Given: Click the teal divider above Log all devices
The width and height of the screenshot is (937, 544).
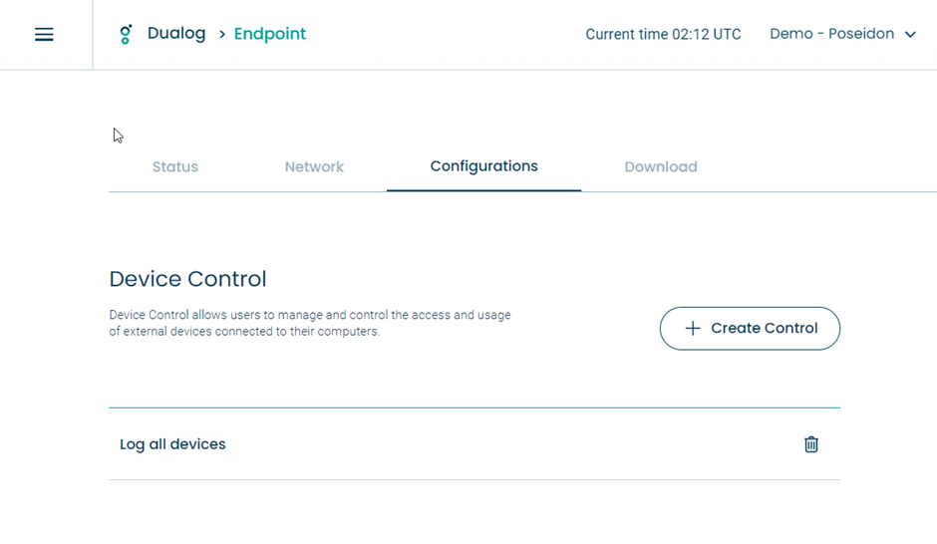Looking at the screenshot, I should point(474,408).
